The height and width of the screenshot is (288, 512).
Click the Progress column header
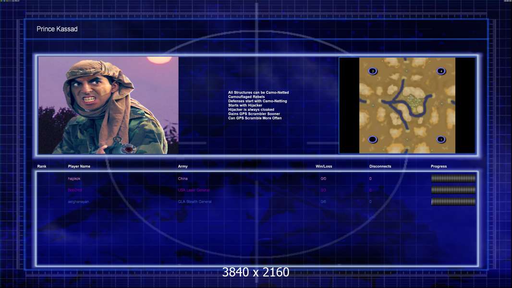pyautogui.click(x=439, y=167)
